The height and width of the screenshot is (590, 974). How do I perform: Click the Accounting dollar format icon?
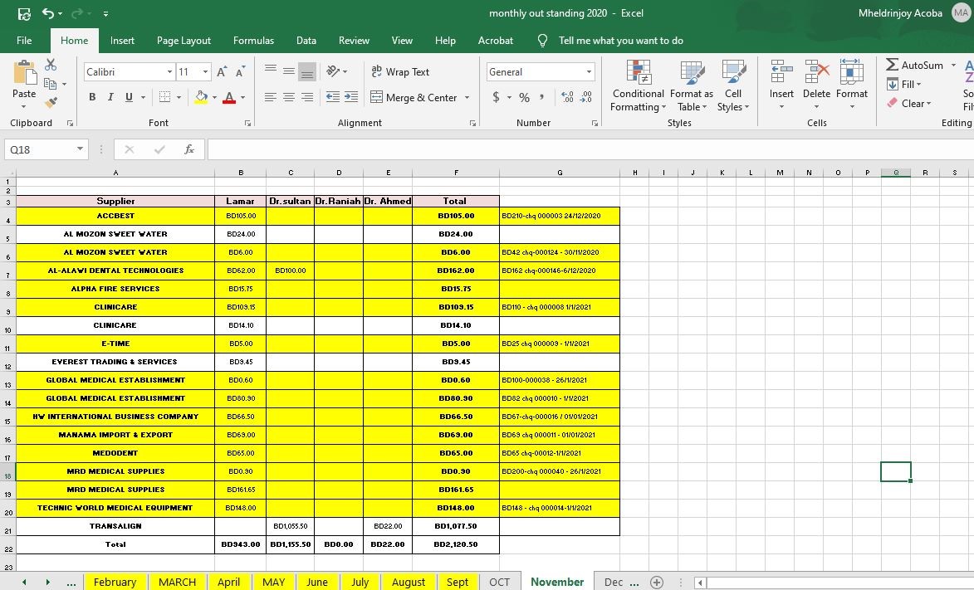(x=496, y=98)
